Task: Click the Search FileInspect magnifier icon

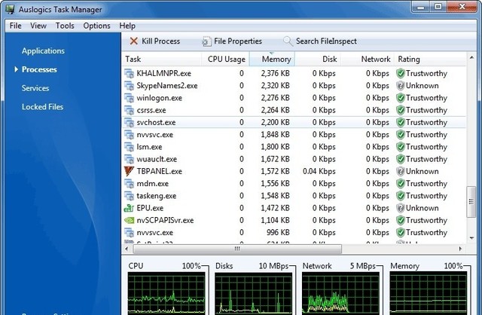Action: click(x=288, y=41)
